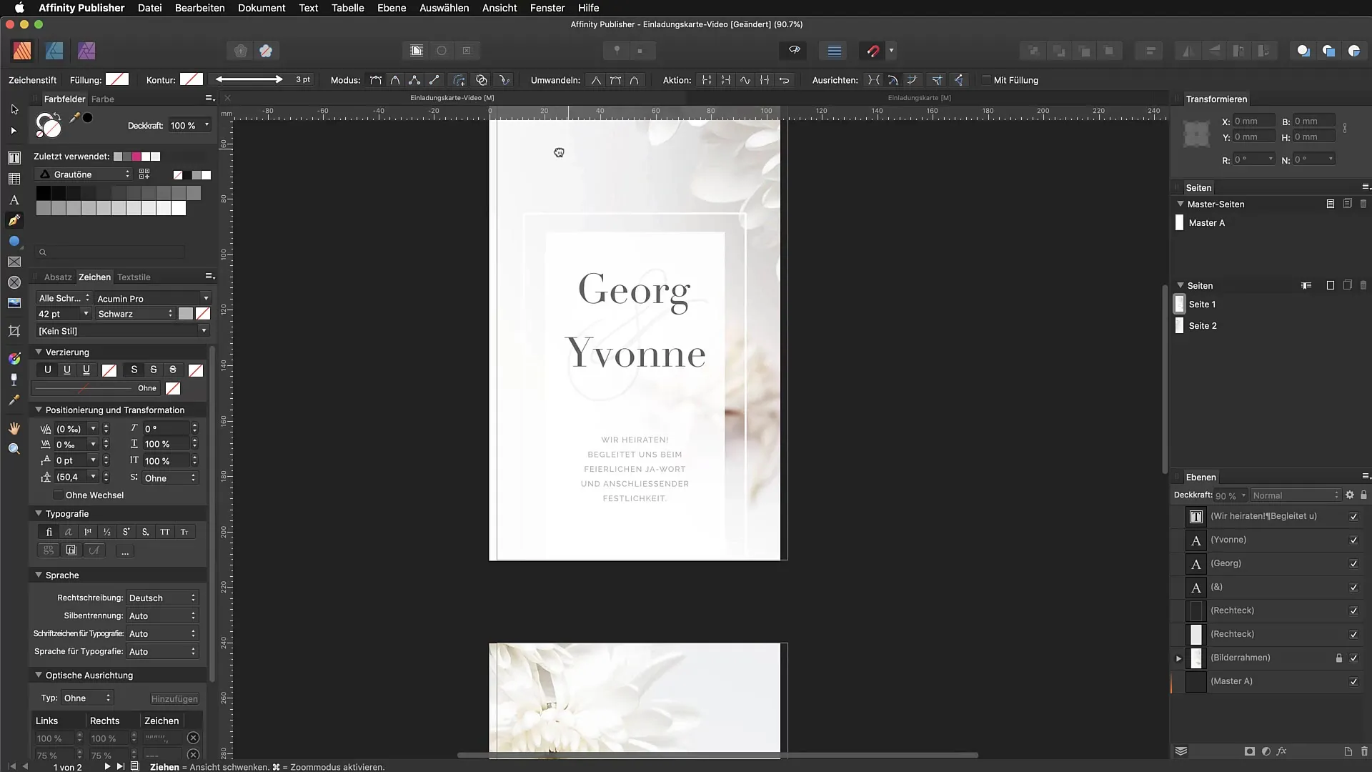Toggle visibility of (&) layer
The width and height of the screenshot is (1372, 772).
pos(1353,588)
